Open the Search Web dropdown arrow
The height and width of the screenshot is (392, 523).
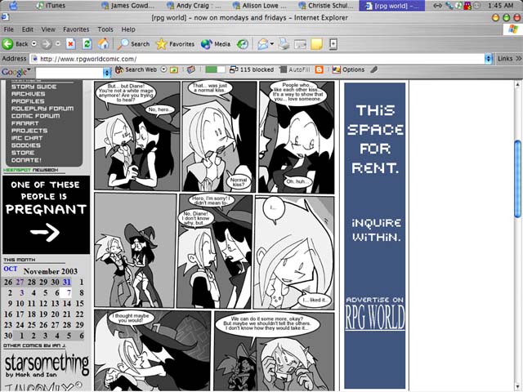163,69
